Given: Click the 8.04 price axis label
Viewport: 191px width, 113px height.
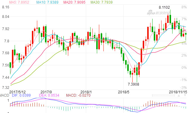Looking at the screenshot, I should [6, 17].
